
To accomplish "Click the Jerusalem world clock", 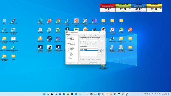I will click(x=139, y=8).
